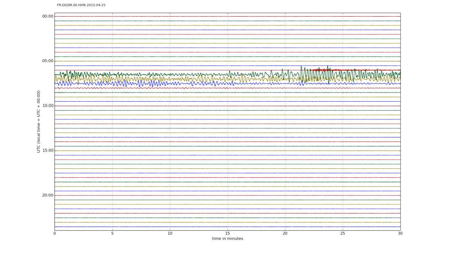Click the 20 minute x-axis tick
This screenshot has width=455, height=256.
[285, 233]
